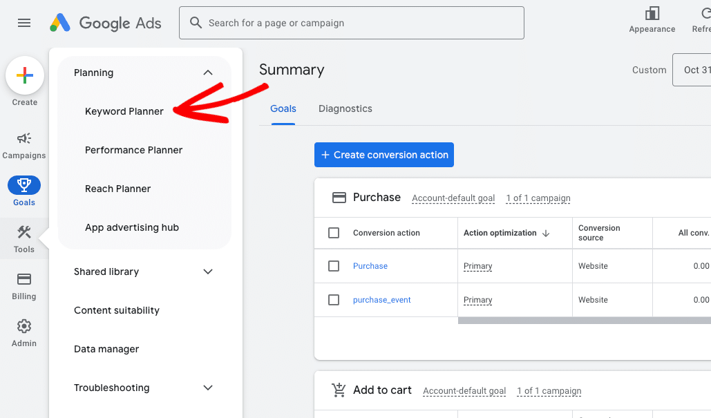Check the purchase_event row checkbox

(x=334, y=300)
